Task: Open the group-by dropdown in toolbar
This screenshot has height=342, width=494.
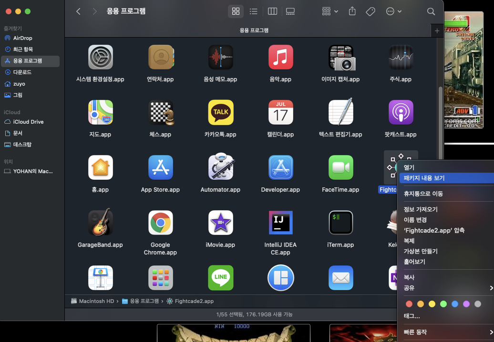Action: click(330, 11)
